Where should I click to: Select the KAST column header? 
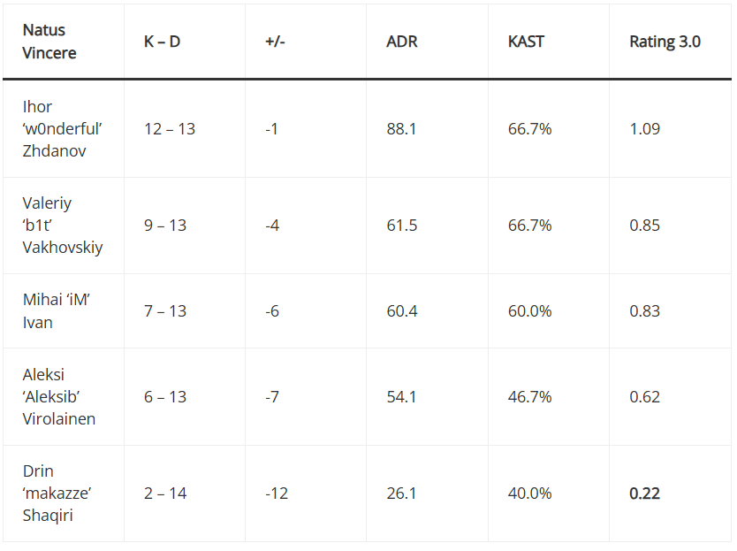[526, 42]
